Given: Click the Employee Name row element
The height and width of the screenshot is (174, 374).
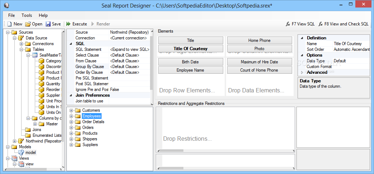Looking at the screenshot, I should (x=191, y=70).
